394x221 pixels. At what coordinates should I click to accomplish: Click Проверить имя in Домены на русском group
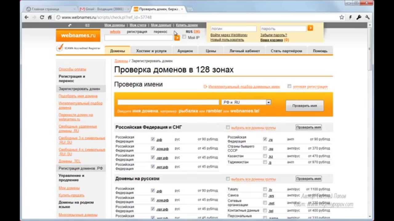pos(308,179)
